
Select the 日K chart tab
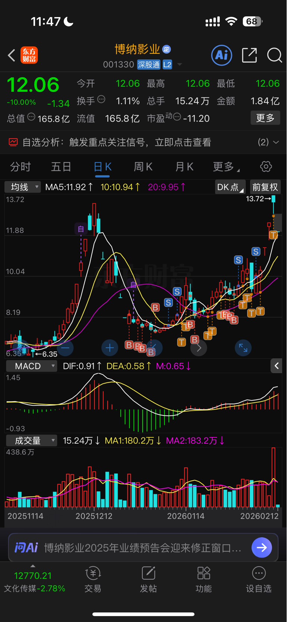click(103, 167)
